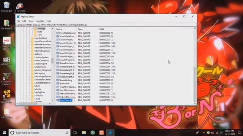Screen dimensions: 243x136
Task: Click the tree pane scroll-right arrow
Action: (x=49, y=104)
